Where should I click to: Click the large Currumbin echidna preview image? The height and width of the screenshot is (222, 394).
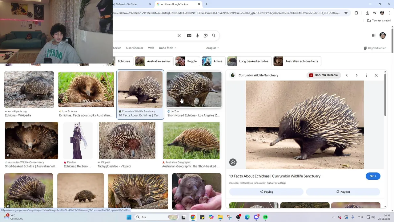pyautogui.click(x=305, y=125)
